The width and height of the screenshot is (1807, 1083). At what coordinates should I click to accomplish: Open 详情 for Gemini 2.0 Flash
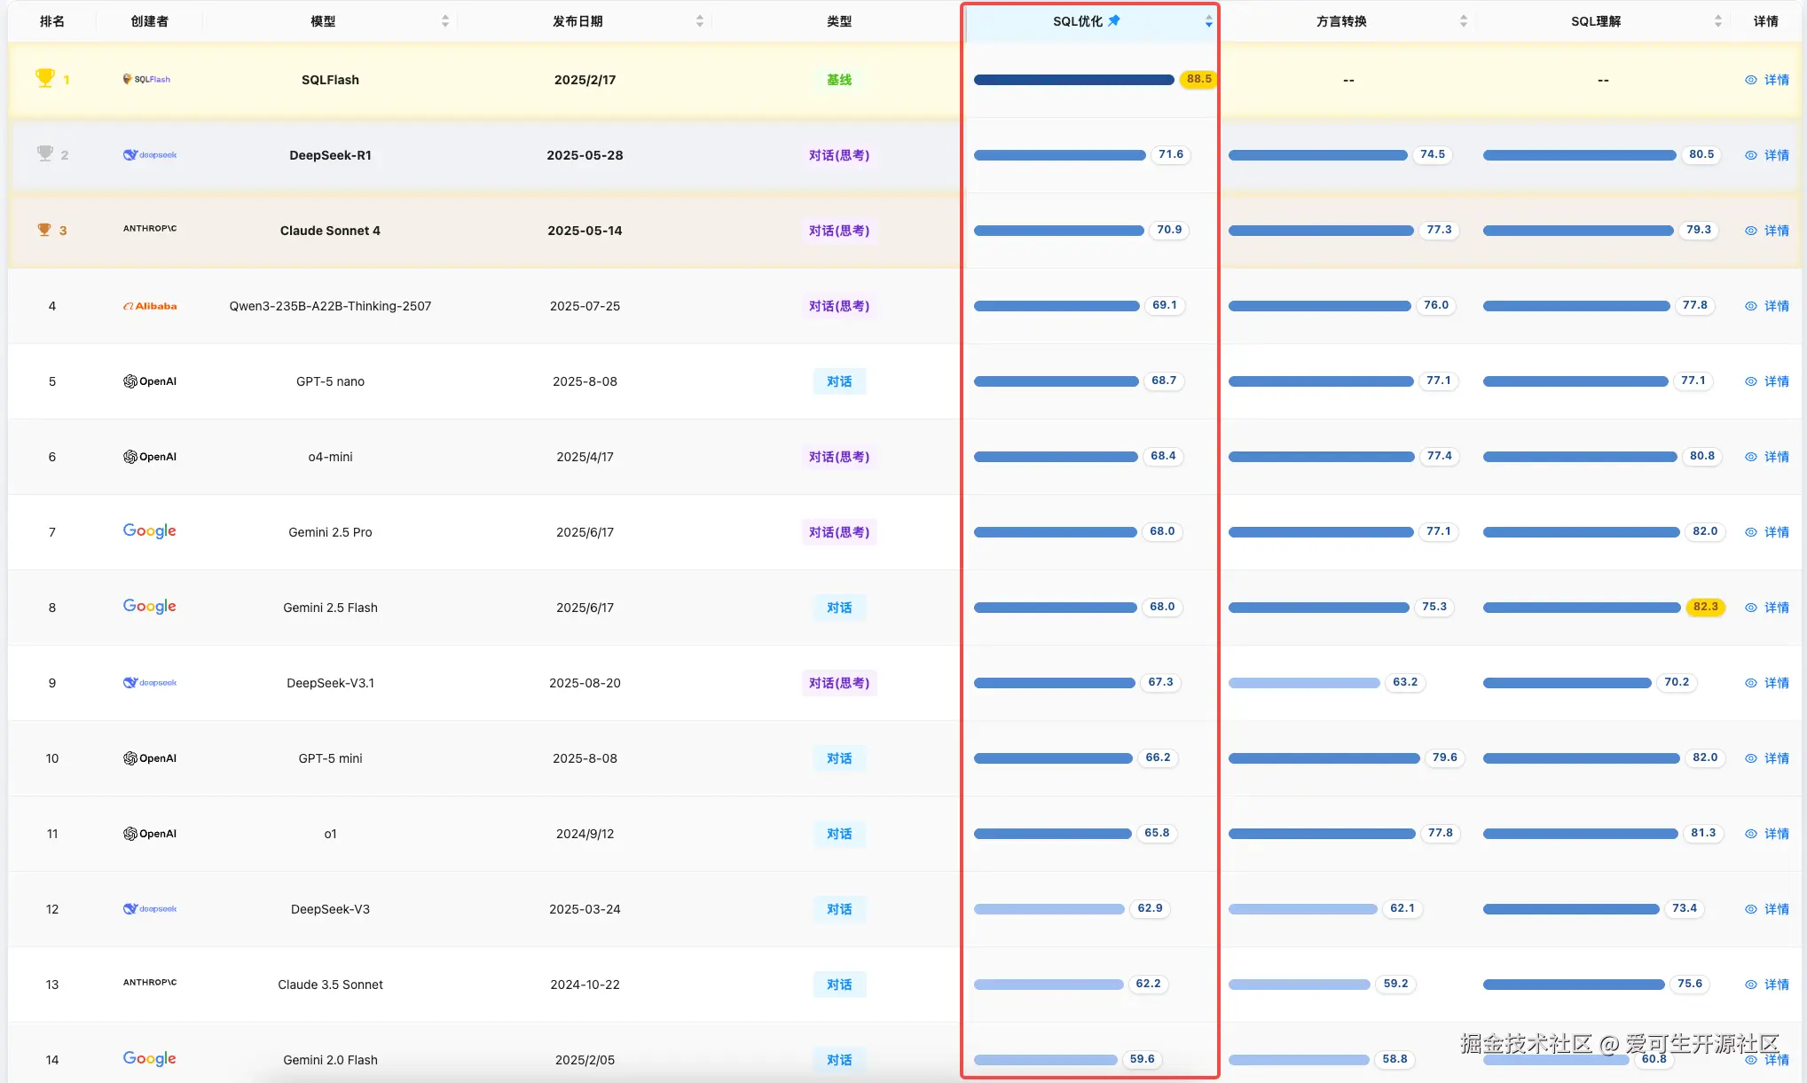pos(1777,1059)
